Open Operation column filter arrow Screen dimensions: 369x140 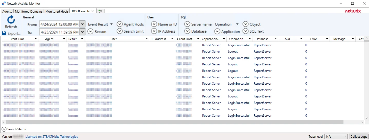point(250,39)
